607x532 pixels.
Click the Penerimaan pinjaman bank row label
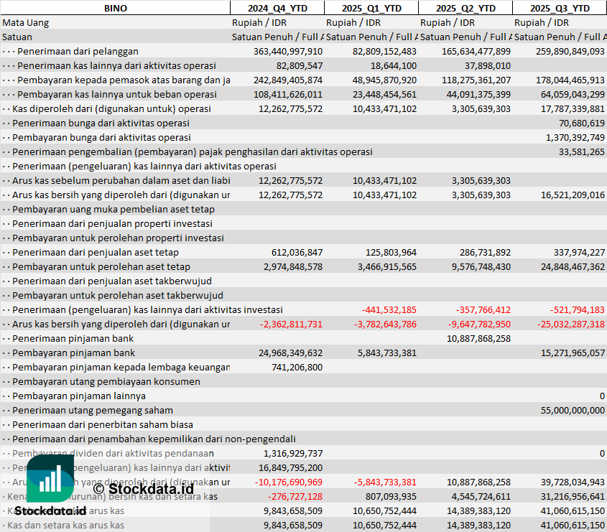[73, 338]
